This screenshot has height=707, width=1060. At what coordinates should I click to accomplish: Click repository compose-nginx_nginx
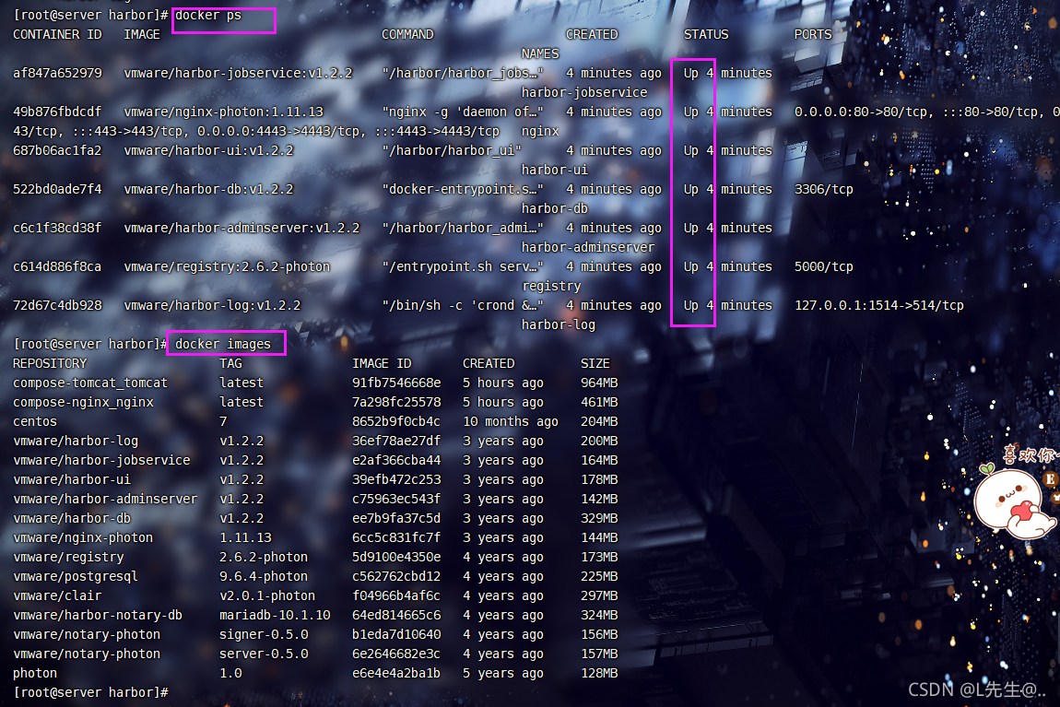pyautogui.click(x=83, y=402)
